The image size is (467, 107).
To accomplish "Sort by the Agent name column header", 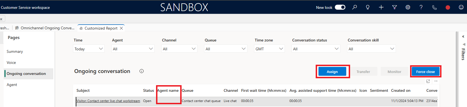I will click(168, 90).
